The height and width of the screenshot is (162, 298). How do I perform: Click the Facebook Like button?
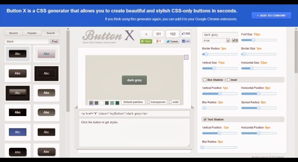pyautogui.click(x=186, y=41)
